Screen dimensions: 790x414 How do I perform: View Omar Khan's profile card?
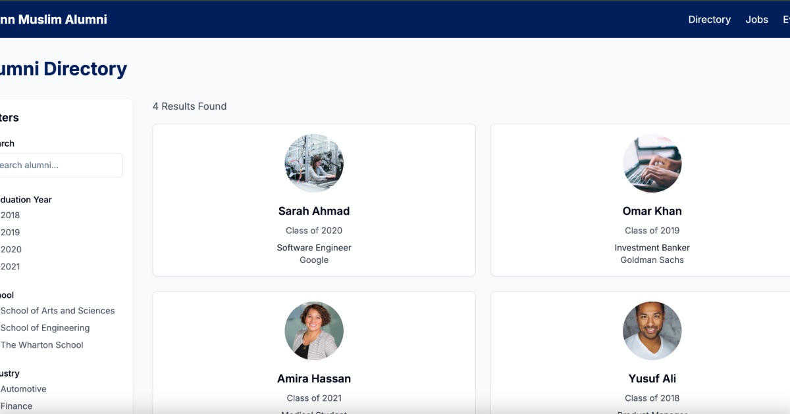(652, 200)
